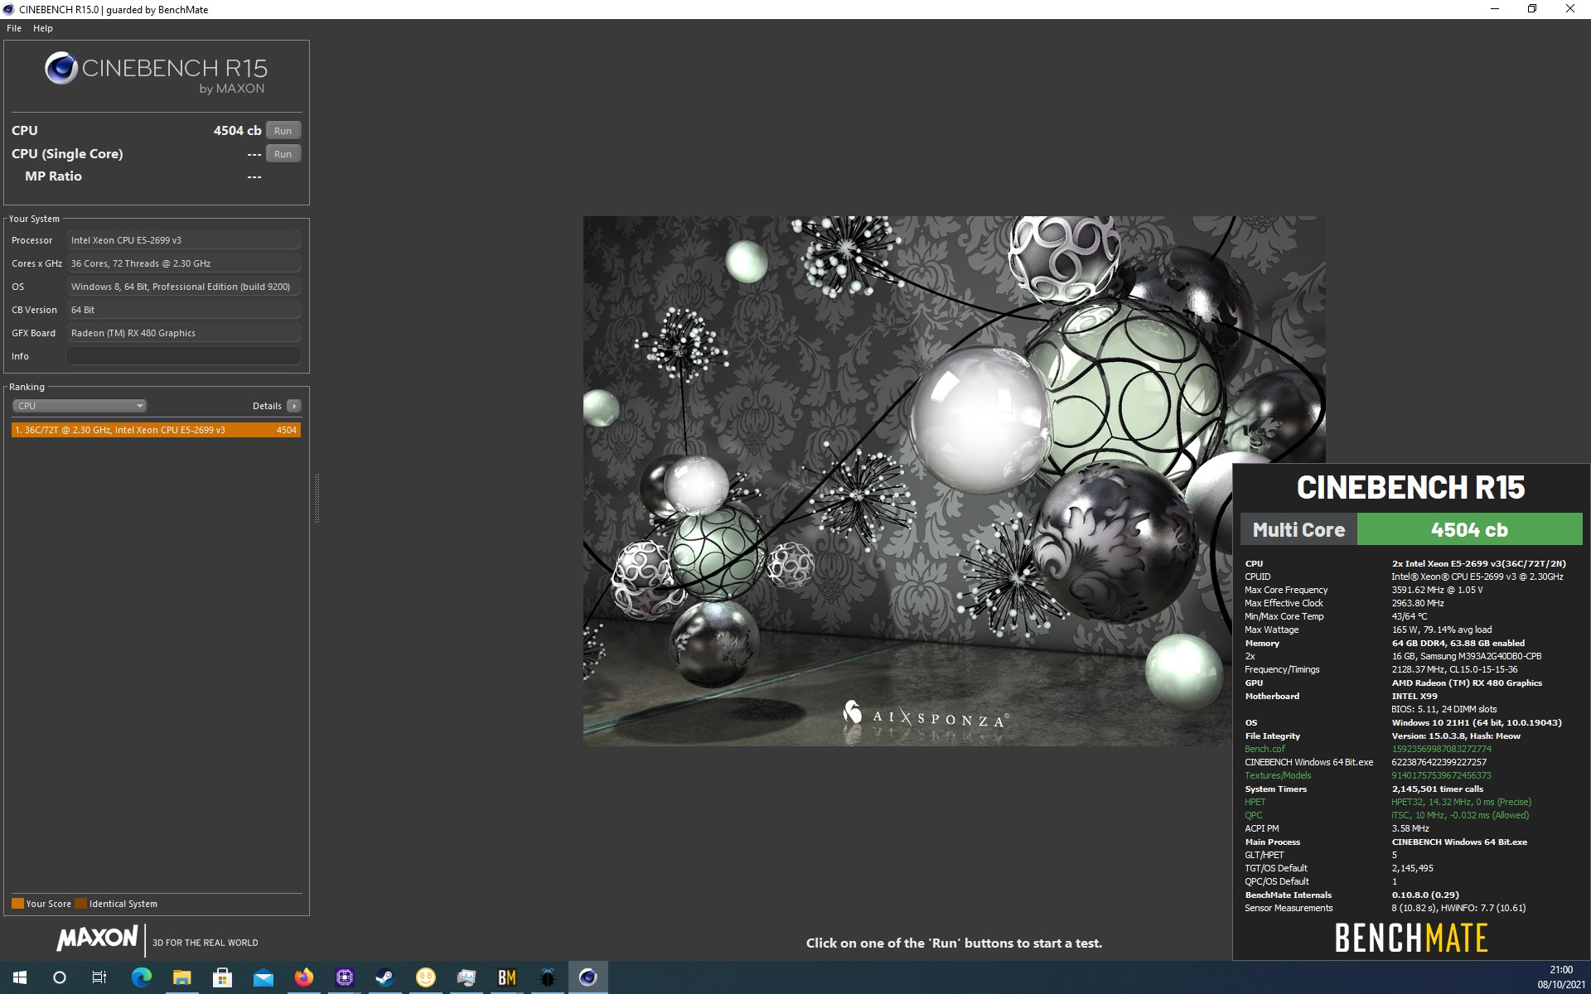
Task: Open Microsoft Store from taskbar
Action: 223,977
